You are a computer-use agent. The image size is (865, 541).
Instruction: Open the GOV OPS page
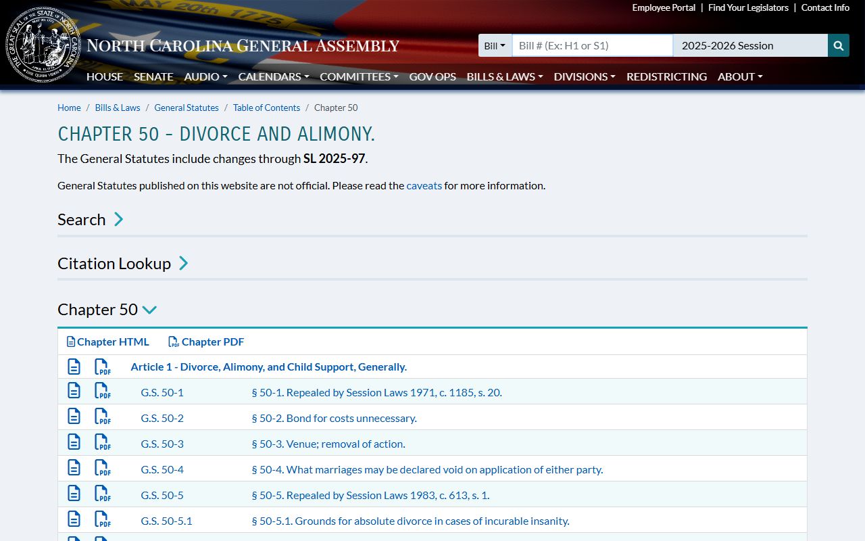[432, 76]
